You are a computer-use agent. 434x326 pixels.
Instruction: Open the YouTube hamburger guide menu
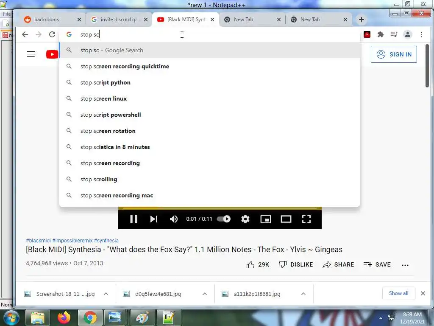tap(31, 54)
